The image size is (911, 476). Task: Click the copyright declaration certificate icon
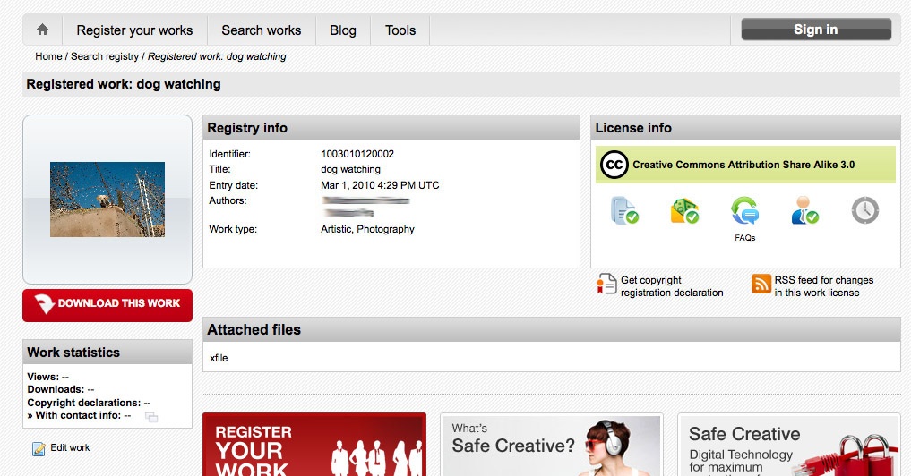[x=606, y=285]
